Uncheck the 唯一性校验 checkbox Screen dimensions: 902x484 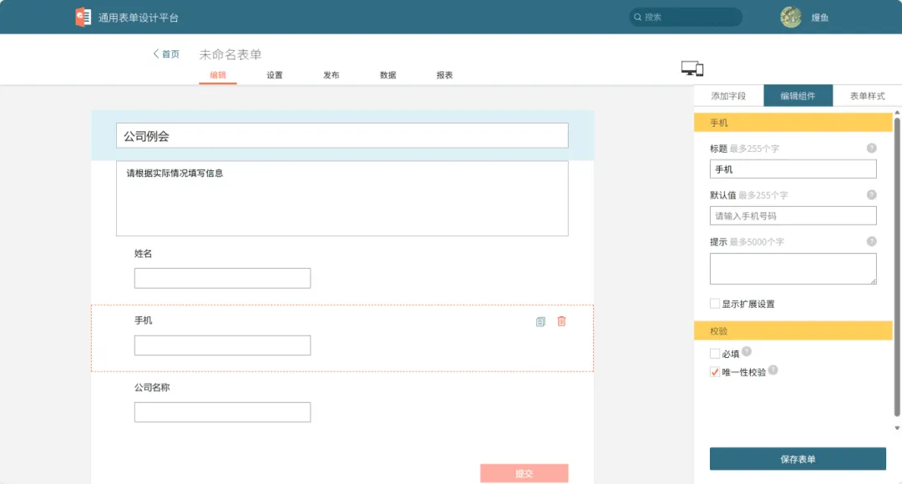point(714,372)
